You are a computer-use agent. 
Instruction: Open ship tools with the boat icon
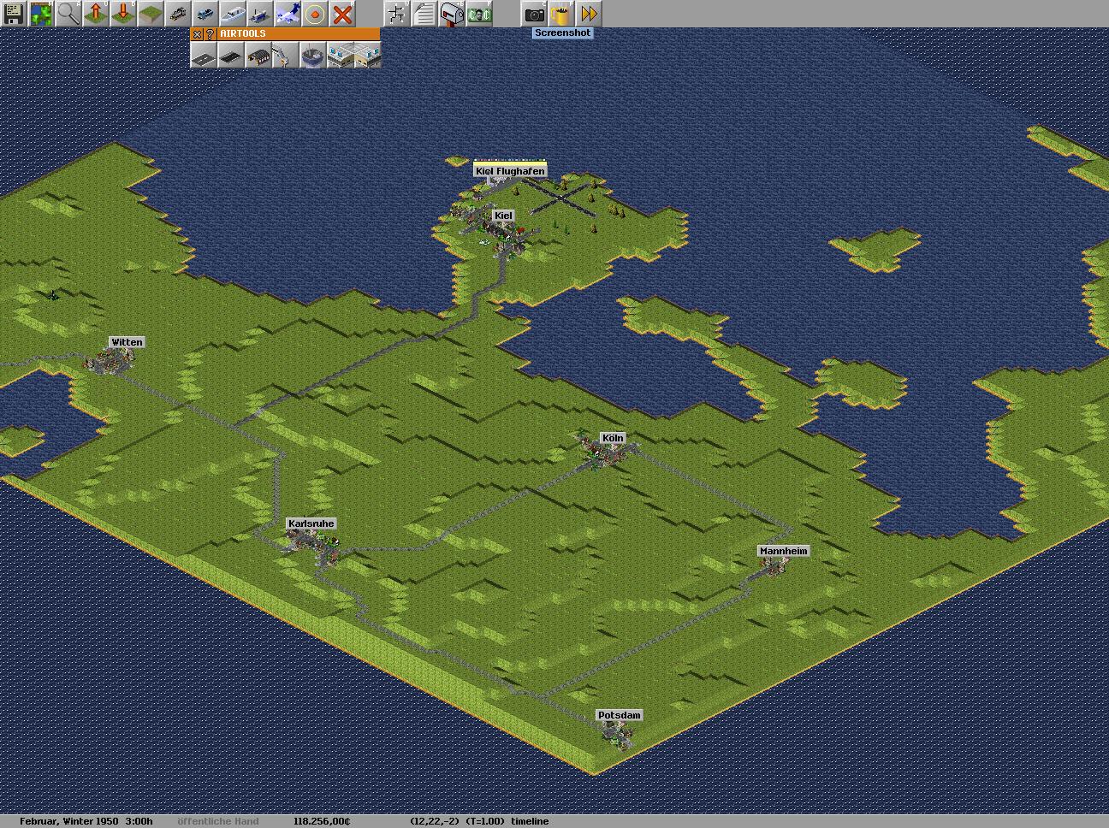[233, 14]
